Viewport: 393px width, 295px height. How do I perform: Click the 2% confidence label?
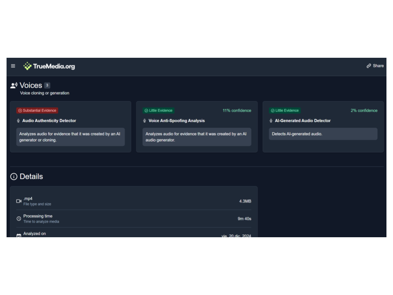click(364, 111)
